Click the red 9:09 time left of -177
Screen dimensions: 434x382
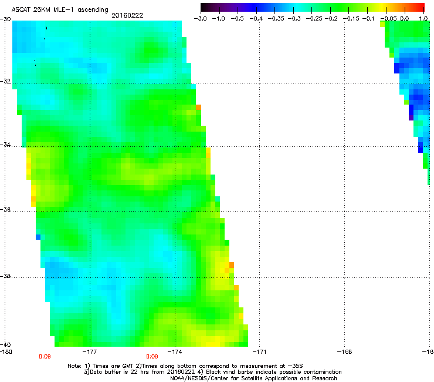pos(45,357)
